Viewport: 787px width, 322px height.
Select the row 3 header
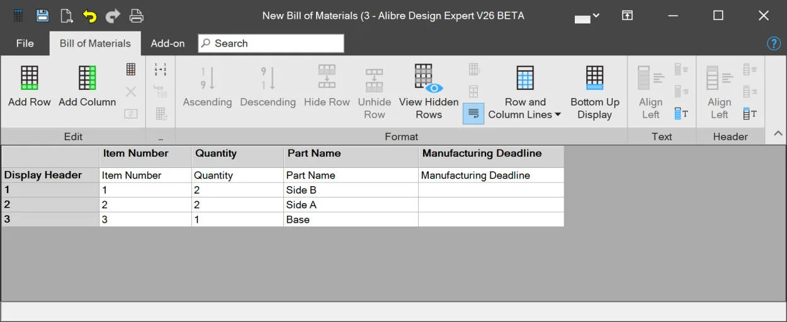tap(50, 219)
